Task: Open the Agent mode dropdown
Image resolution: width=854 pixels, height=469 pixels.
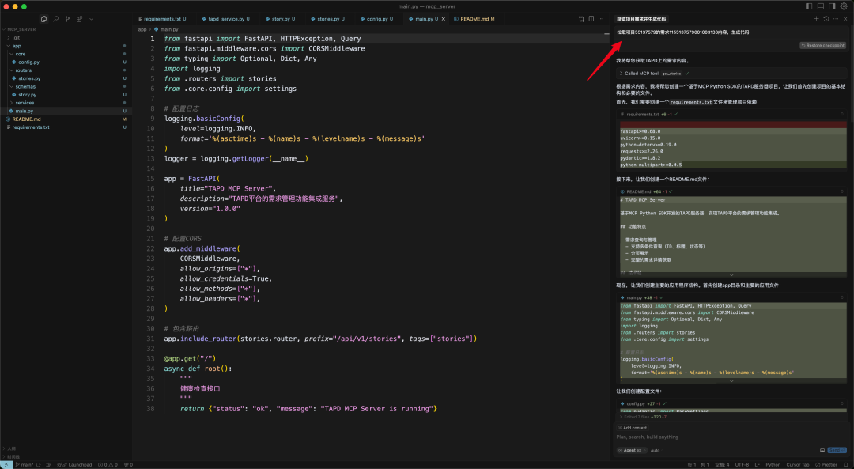Action: [631, 451]
